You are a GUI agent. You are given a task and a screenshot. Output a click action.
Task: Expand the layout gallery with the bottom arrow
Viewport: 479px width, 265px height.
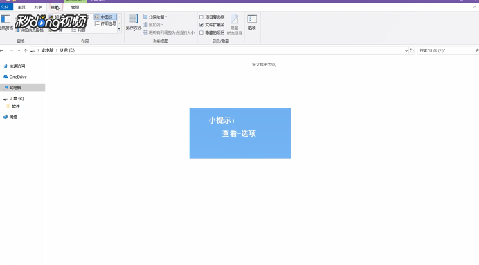click(120, 30)
